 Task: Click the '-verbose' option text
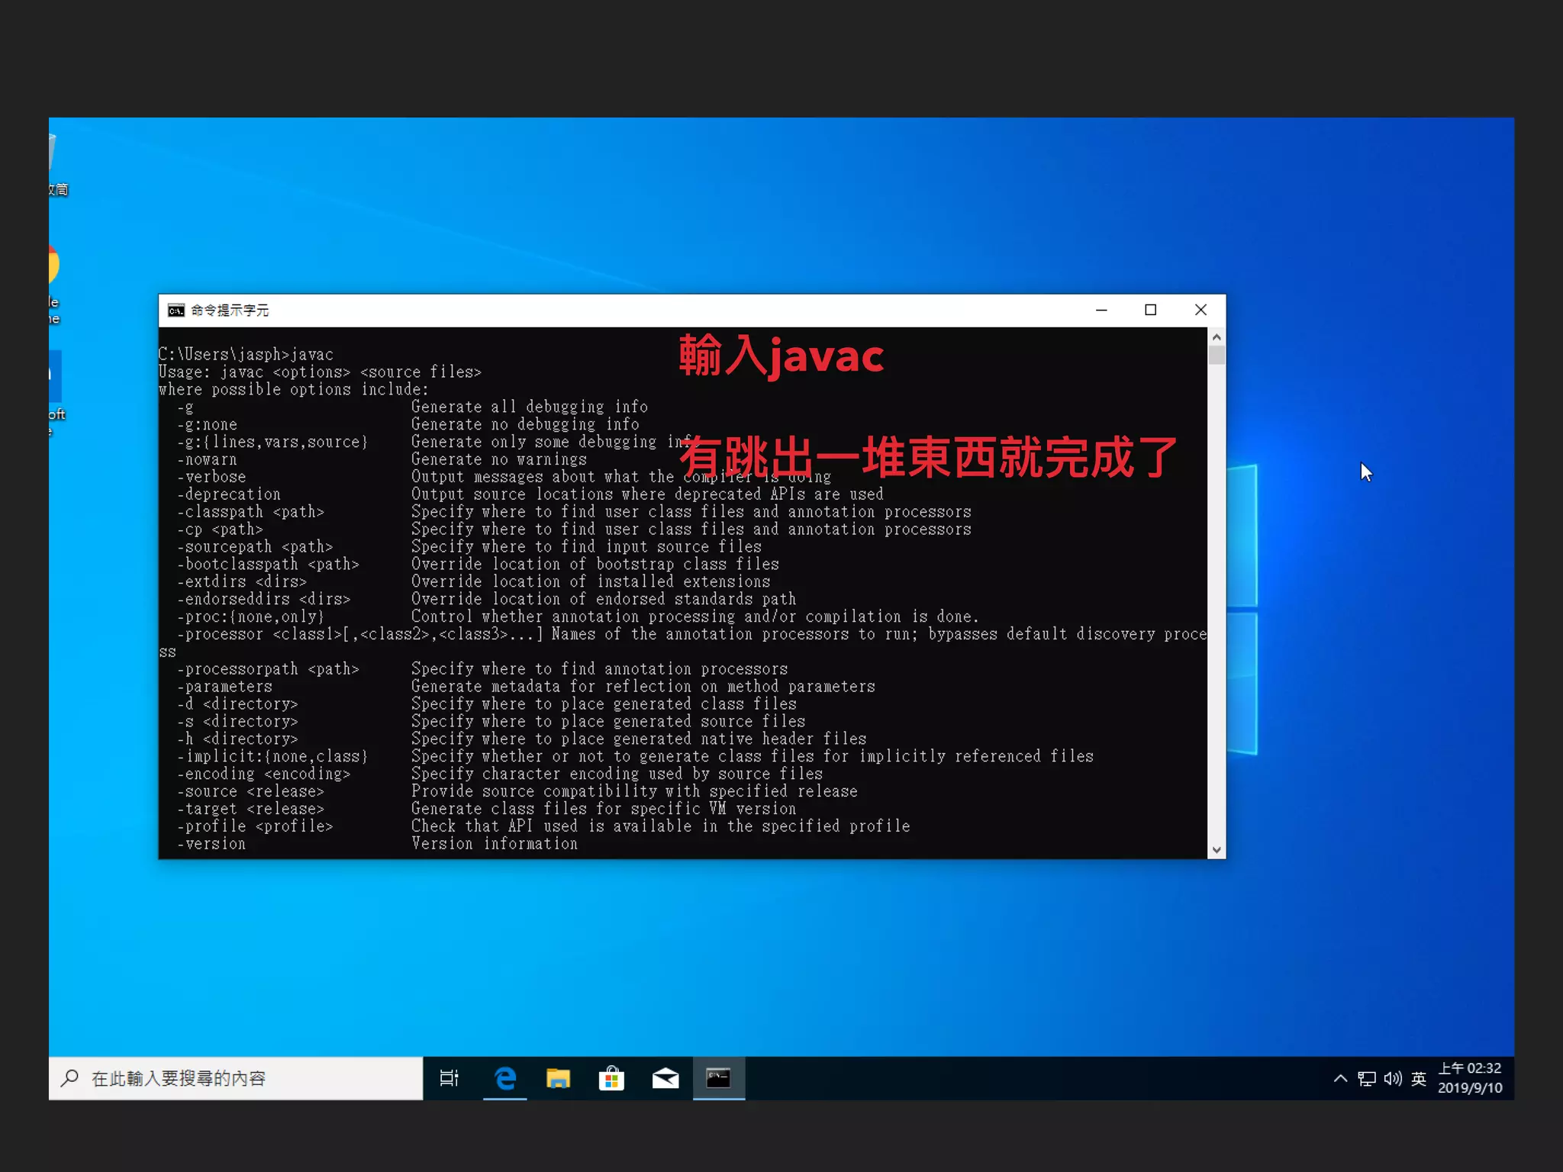click(211, 477)
